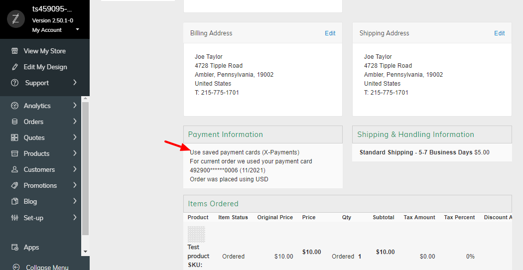Expand the Orders submenu chevron
Screen dimensions: 523x270
(x=75, y=122)
